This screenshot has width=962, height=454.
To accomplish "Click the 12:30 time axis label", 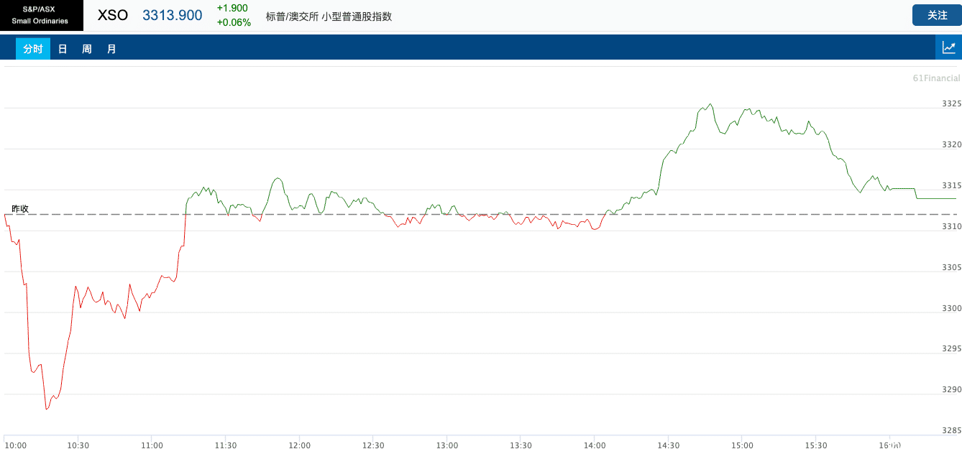I will (x=373, y=445).
